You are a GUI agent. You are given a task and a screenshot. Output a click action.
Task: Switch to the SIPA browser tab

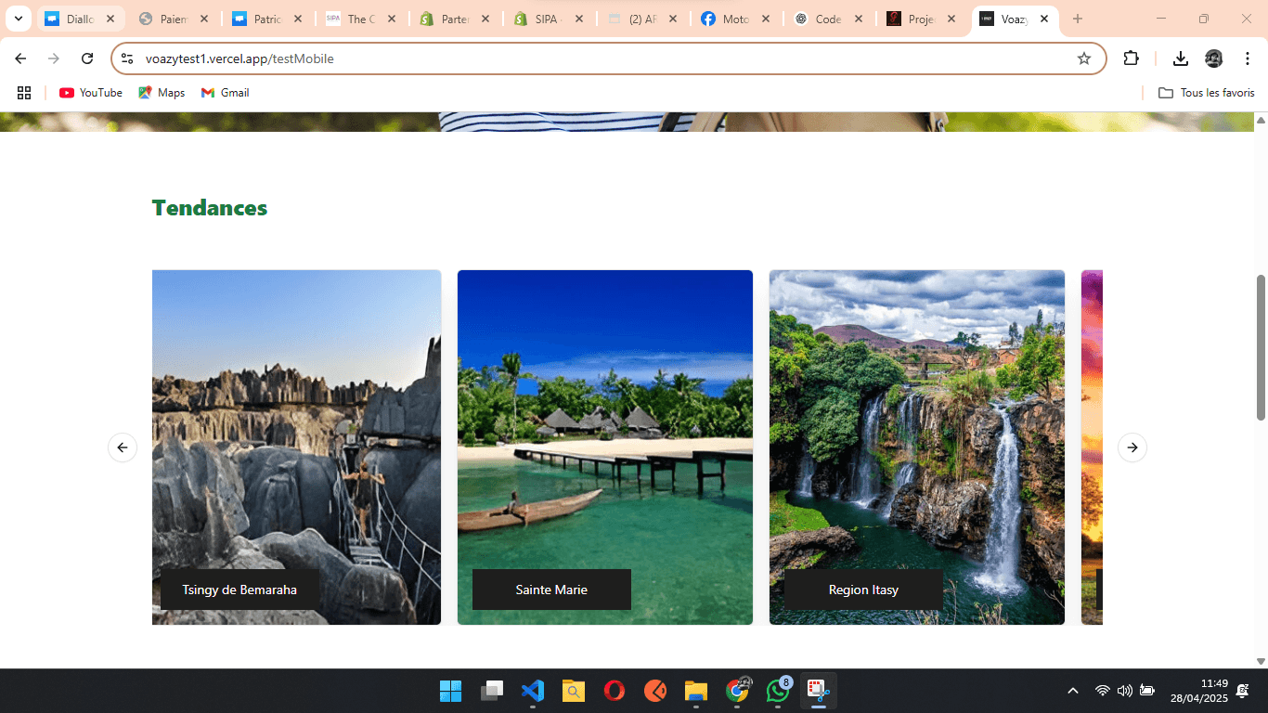tap(546, 19)
